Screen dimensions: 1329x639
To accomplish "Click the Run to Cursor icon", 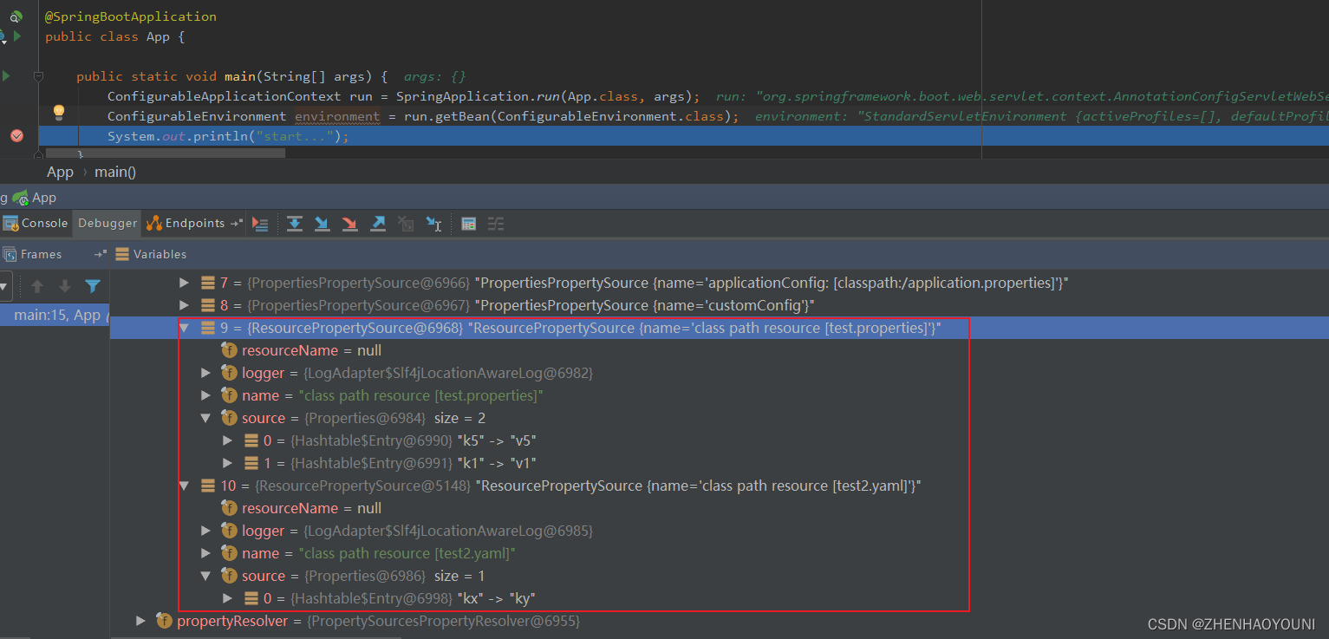I will (x=433, y=224).
